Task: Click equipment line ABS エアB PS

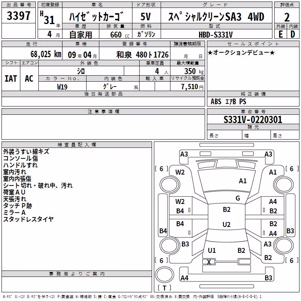Action: click(228, 101)
